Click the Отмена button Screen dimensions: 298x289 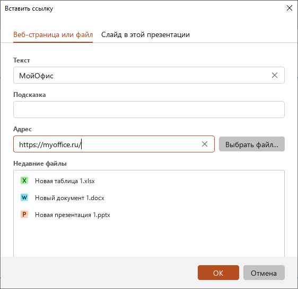coord(264,273)
